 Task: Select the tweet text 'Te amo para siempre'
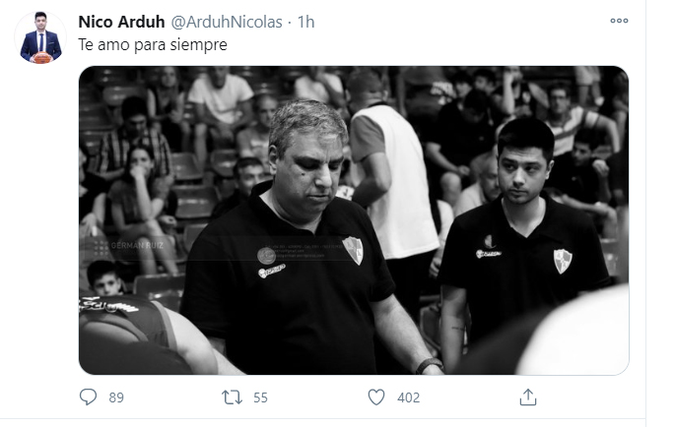153,44
